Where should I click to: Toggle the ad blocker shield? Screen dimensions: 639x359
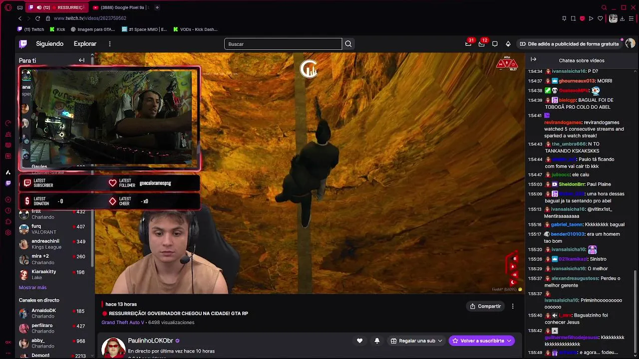(582, 18)
